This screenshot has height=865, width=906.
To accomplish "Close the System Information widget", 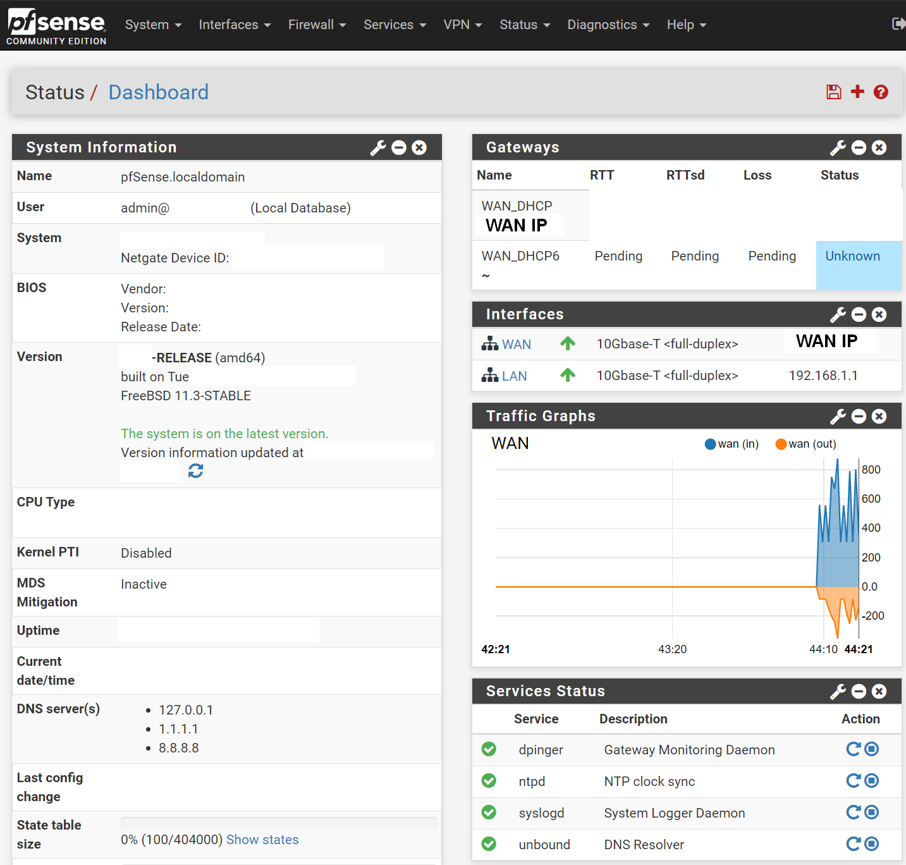I will 419,148.
